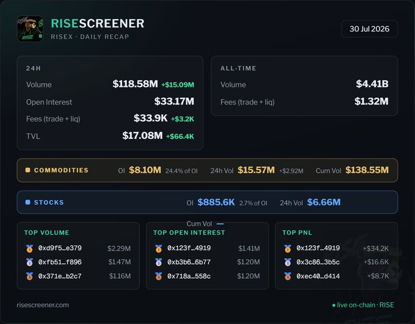Select Commodities Cum Vol $138.55M
Screen dimensions: 415x324
click(367, 170)
